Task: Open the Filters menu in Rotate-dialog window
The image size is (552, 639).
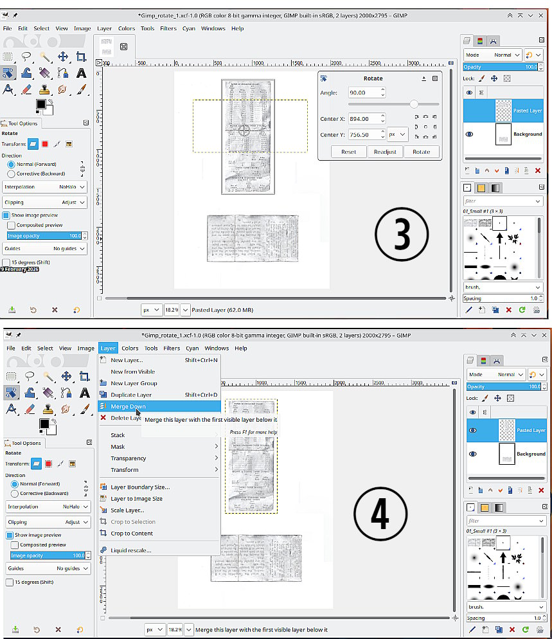Action: pyautogui.click(x=168, y=28)
